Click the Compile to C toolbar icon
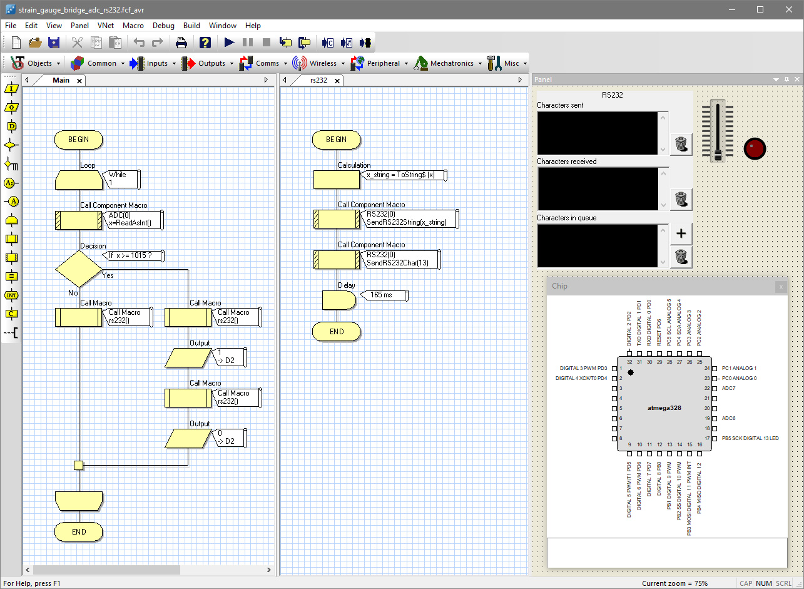Viewport: 804px width, 589px height. 328,43
